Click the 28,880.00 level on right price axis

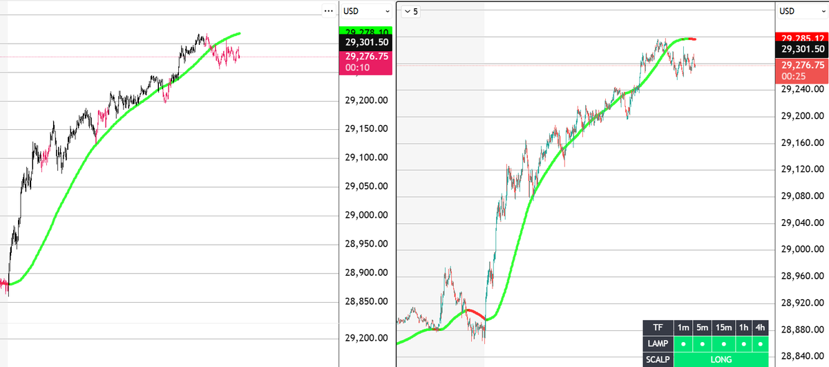click(x=802, y=330)
